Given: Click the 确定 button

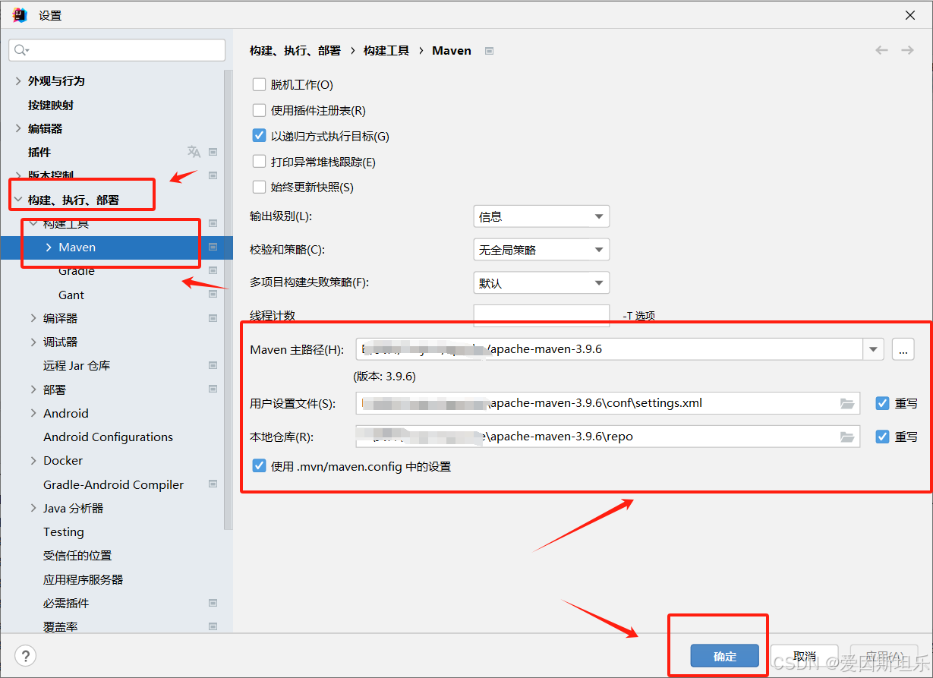Looking at the screenshot, I should 725,656.
